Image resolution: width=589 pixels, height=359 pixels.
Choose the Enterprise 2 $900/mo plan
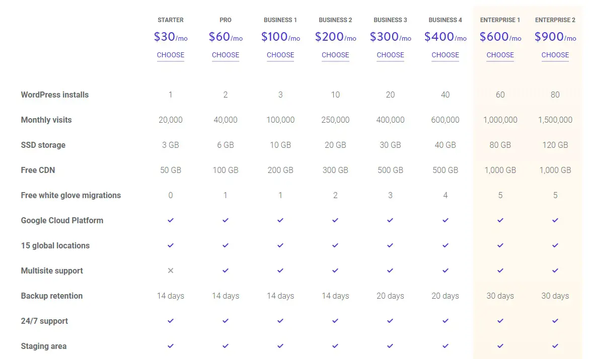tap(555, 55)
